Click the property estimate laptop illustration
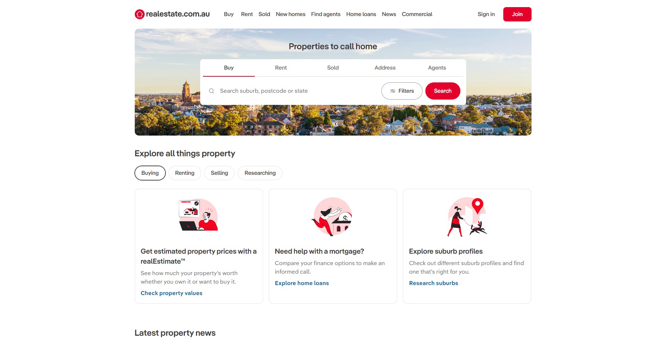Image resolution: width=662 pixels, height=340 pixels. pos(198,215)
